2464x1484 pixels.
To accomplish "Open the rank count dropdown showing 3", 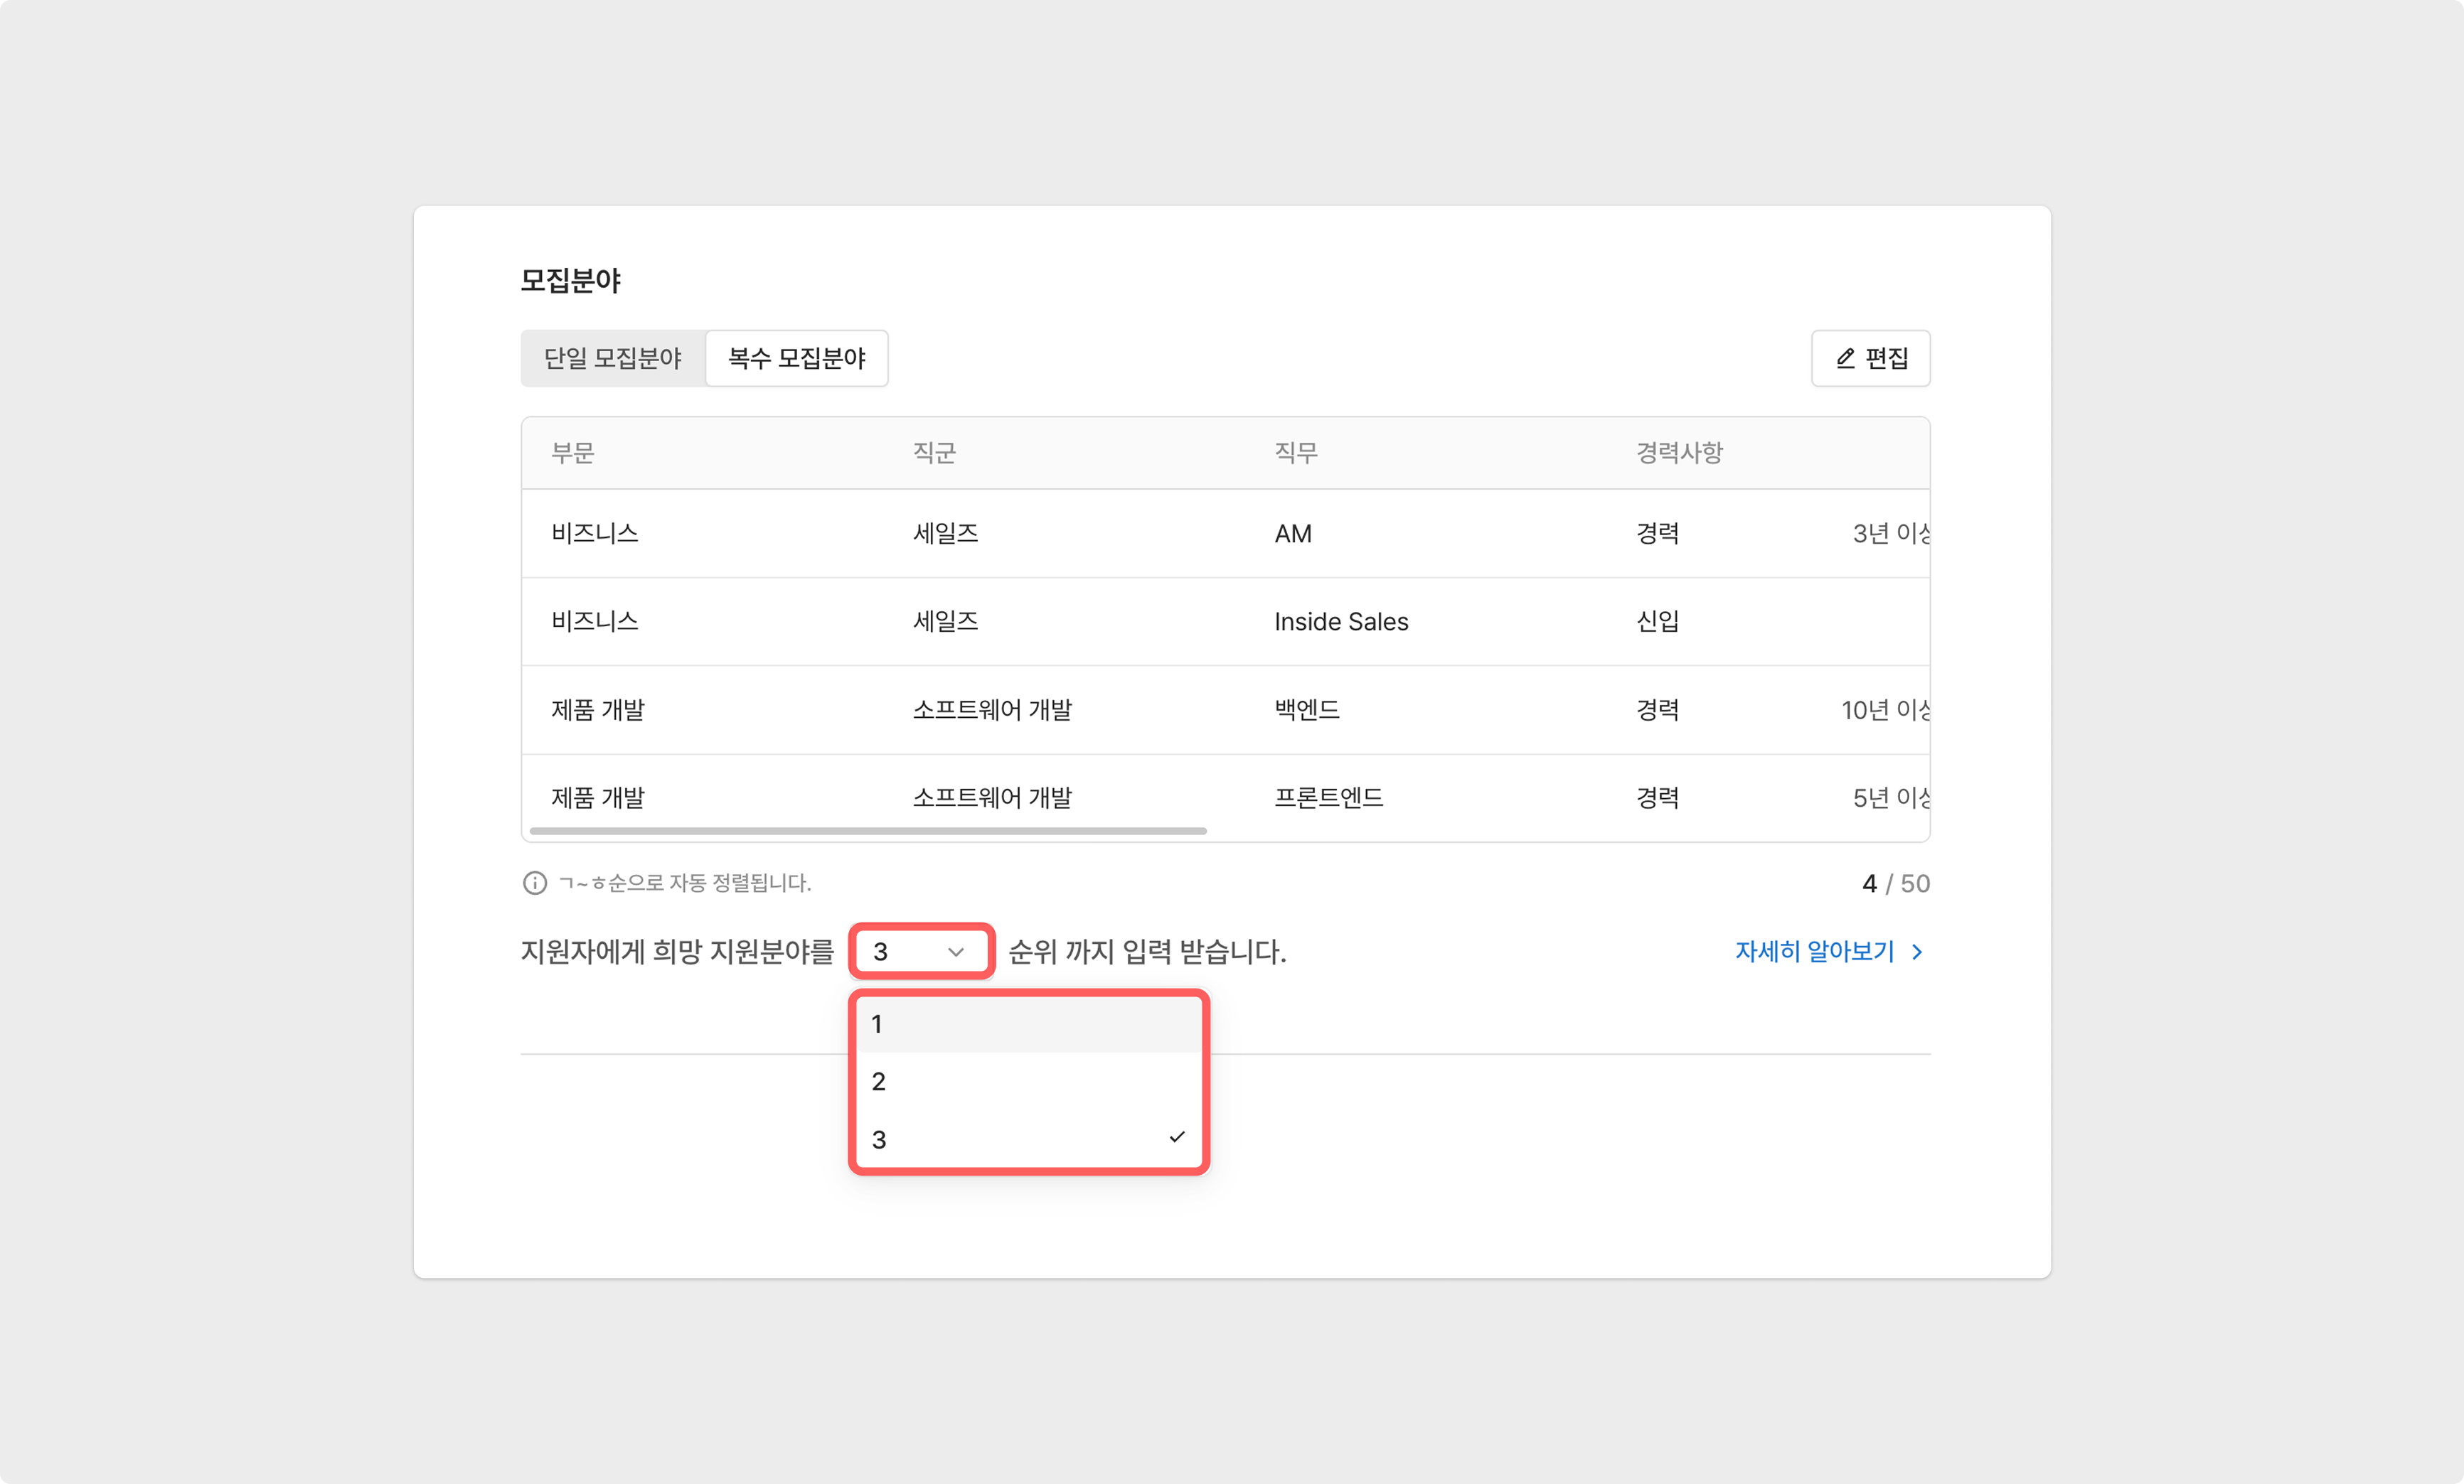I will coord(920,952).
